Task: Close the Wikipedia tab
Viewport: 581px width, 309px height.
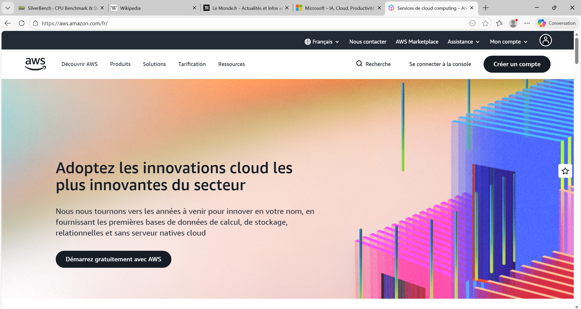Action: click(194, 8)
